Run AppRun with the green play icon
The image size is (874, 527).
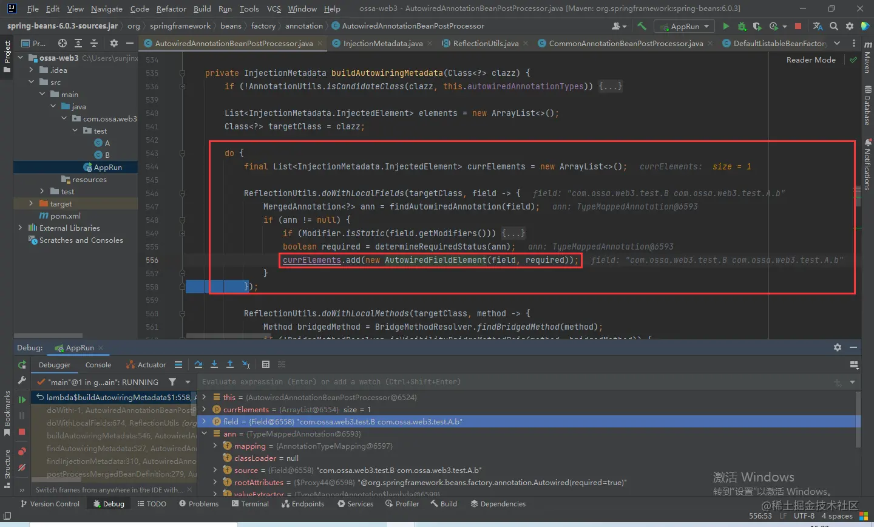pyautogui.click(x=726, y=26)
